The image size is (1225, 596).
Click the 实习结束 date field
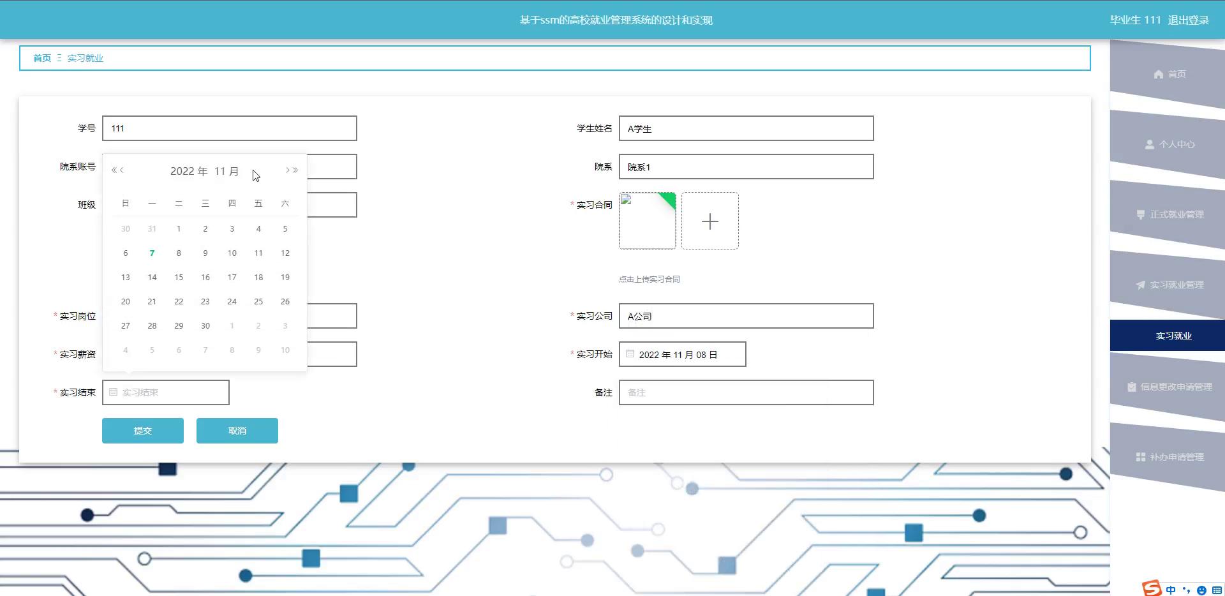point(166,392)
